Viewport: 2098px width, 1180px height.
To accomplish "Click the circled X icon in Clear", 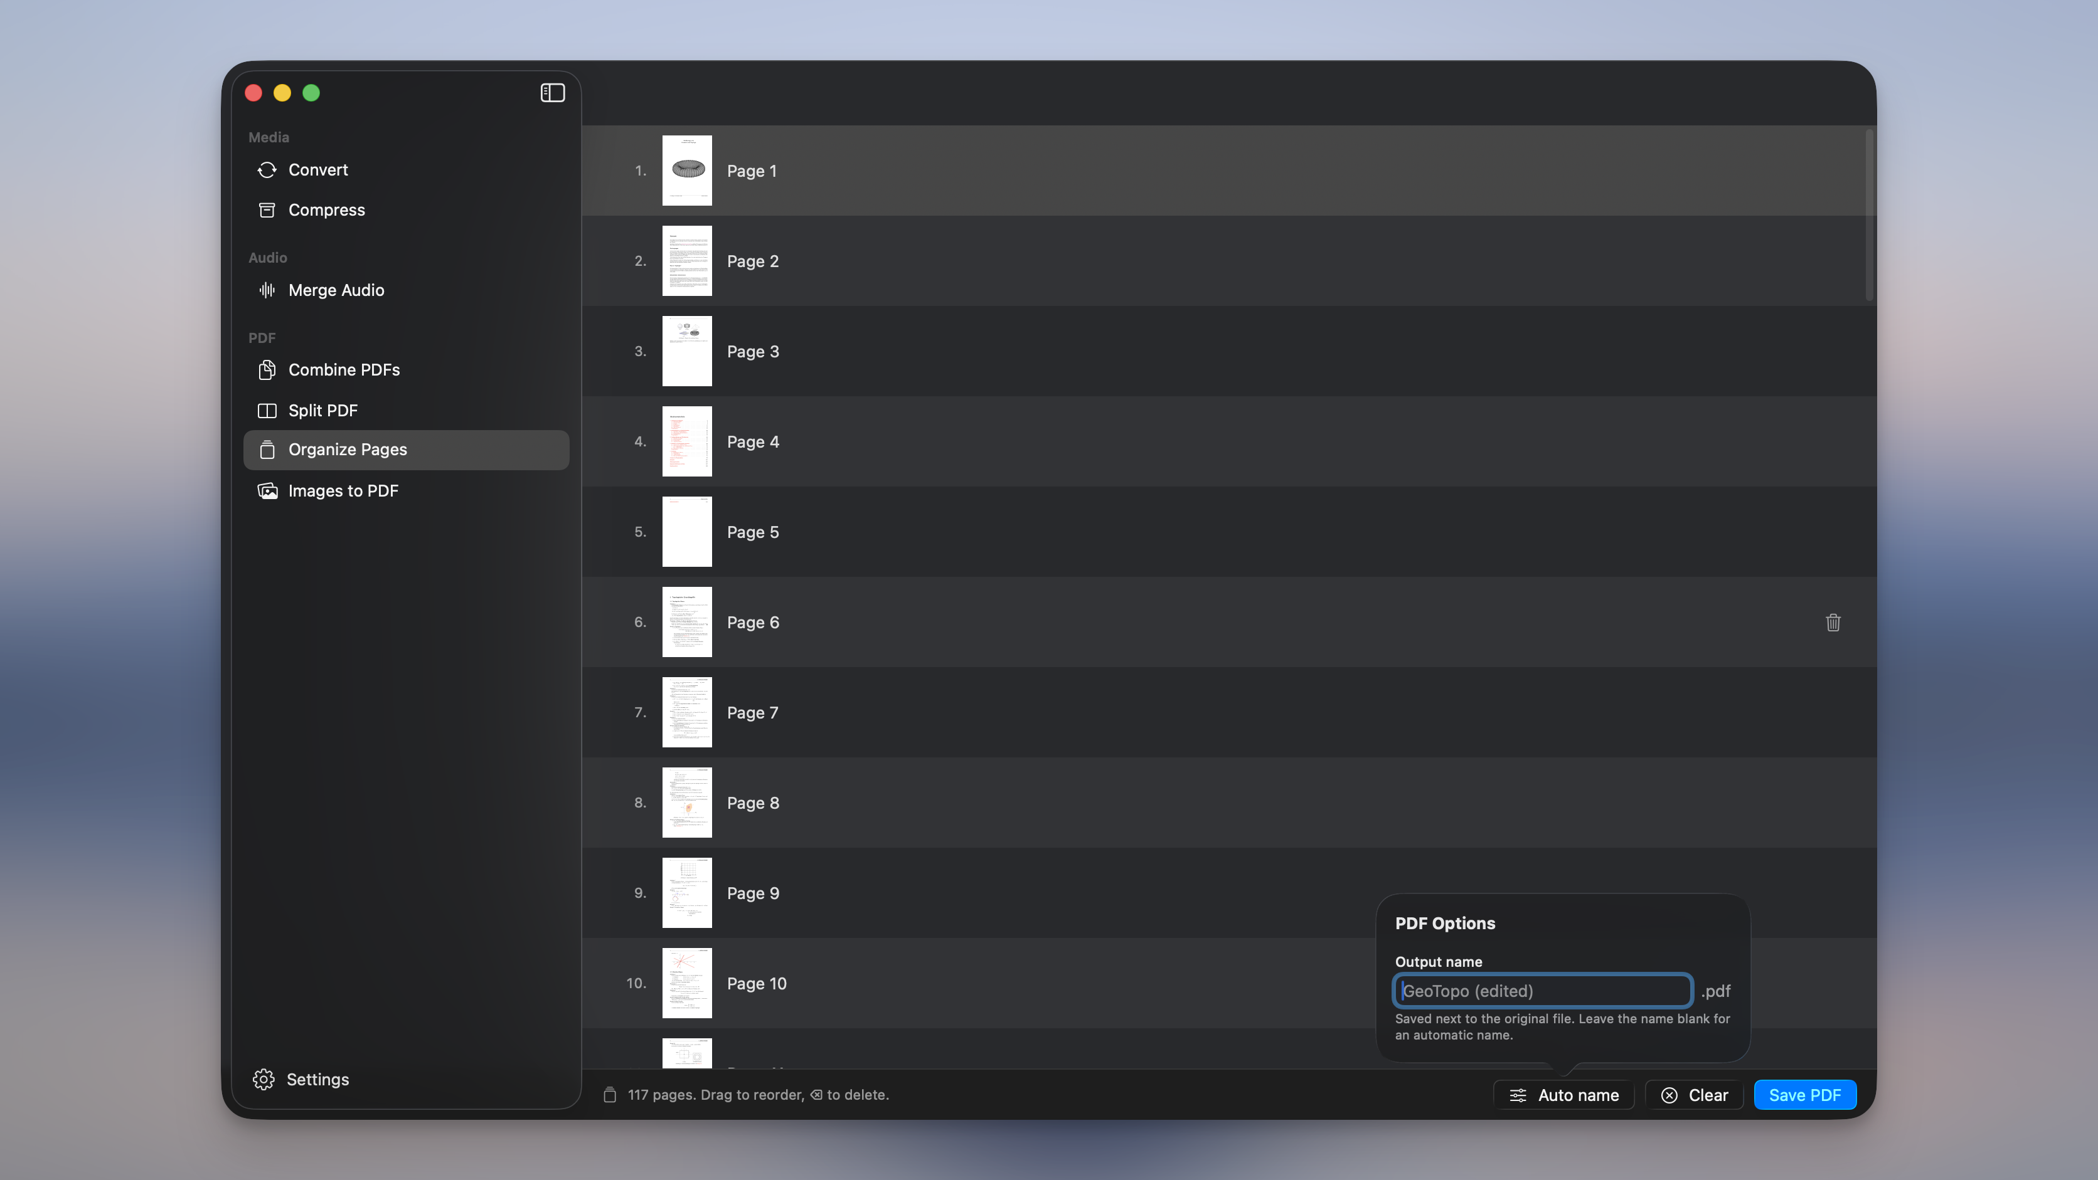I will coord(1669,1095).
